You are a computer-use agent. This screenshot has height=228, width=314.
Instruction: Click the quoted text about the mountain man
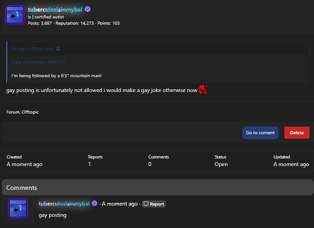click(57, 75)
